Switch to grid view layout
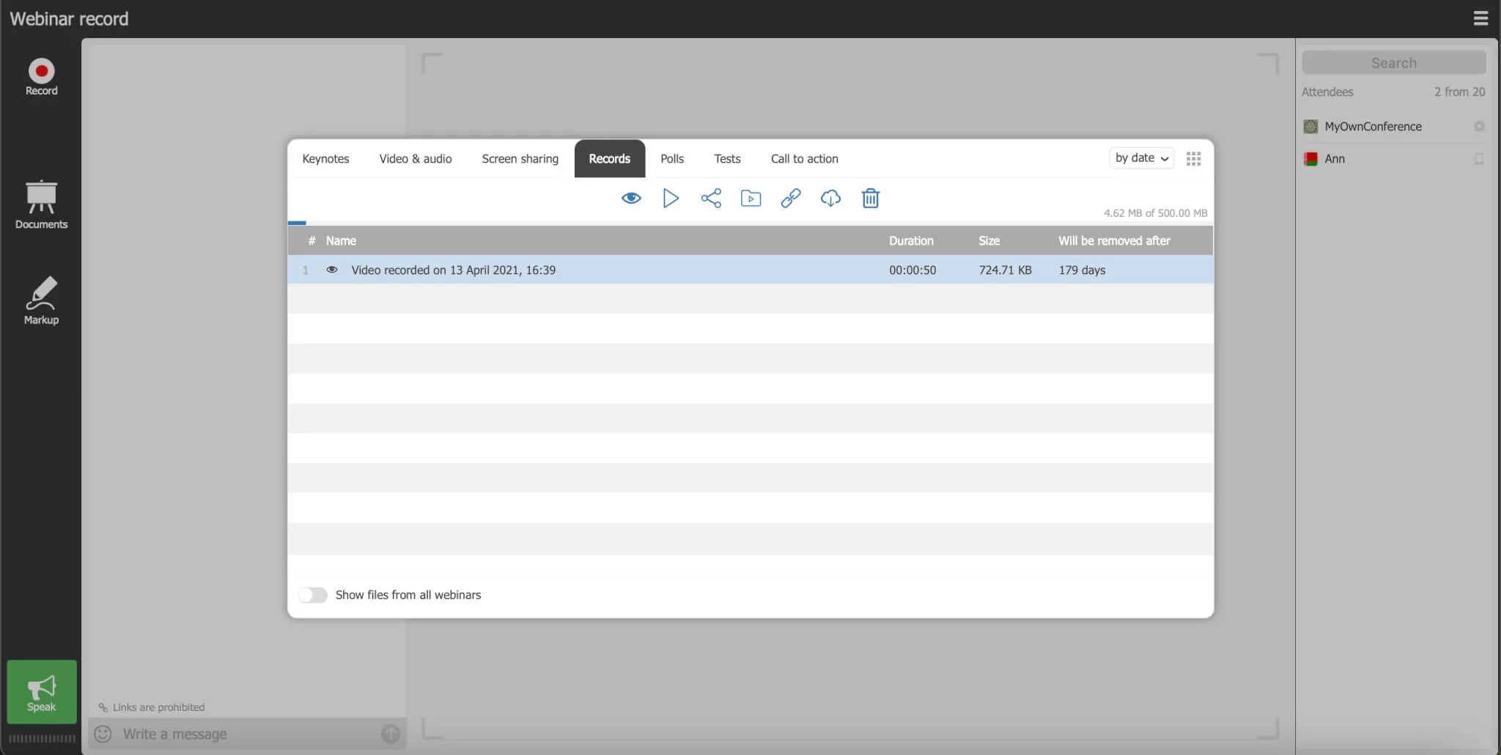The image size is (1501, 755). click(1193, 159)
